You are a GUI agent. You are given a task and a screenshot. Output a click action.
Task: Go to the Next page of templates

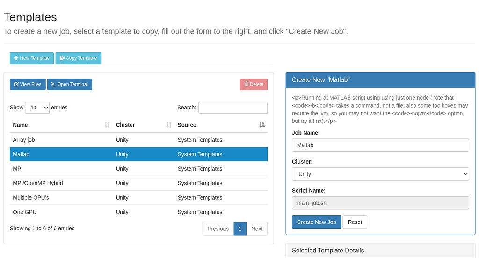[257, 229]
